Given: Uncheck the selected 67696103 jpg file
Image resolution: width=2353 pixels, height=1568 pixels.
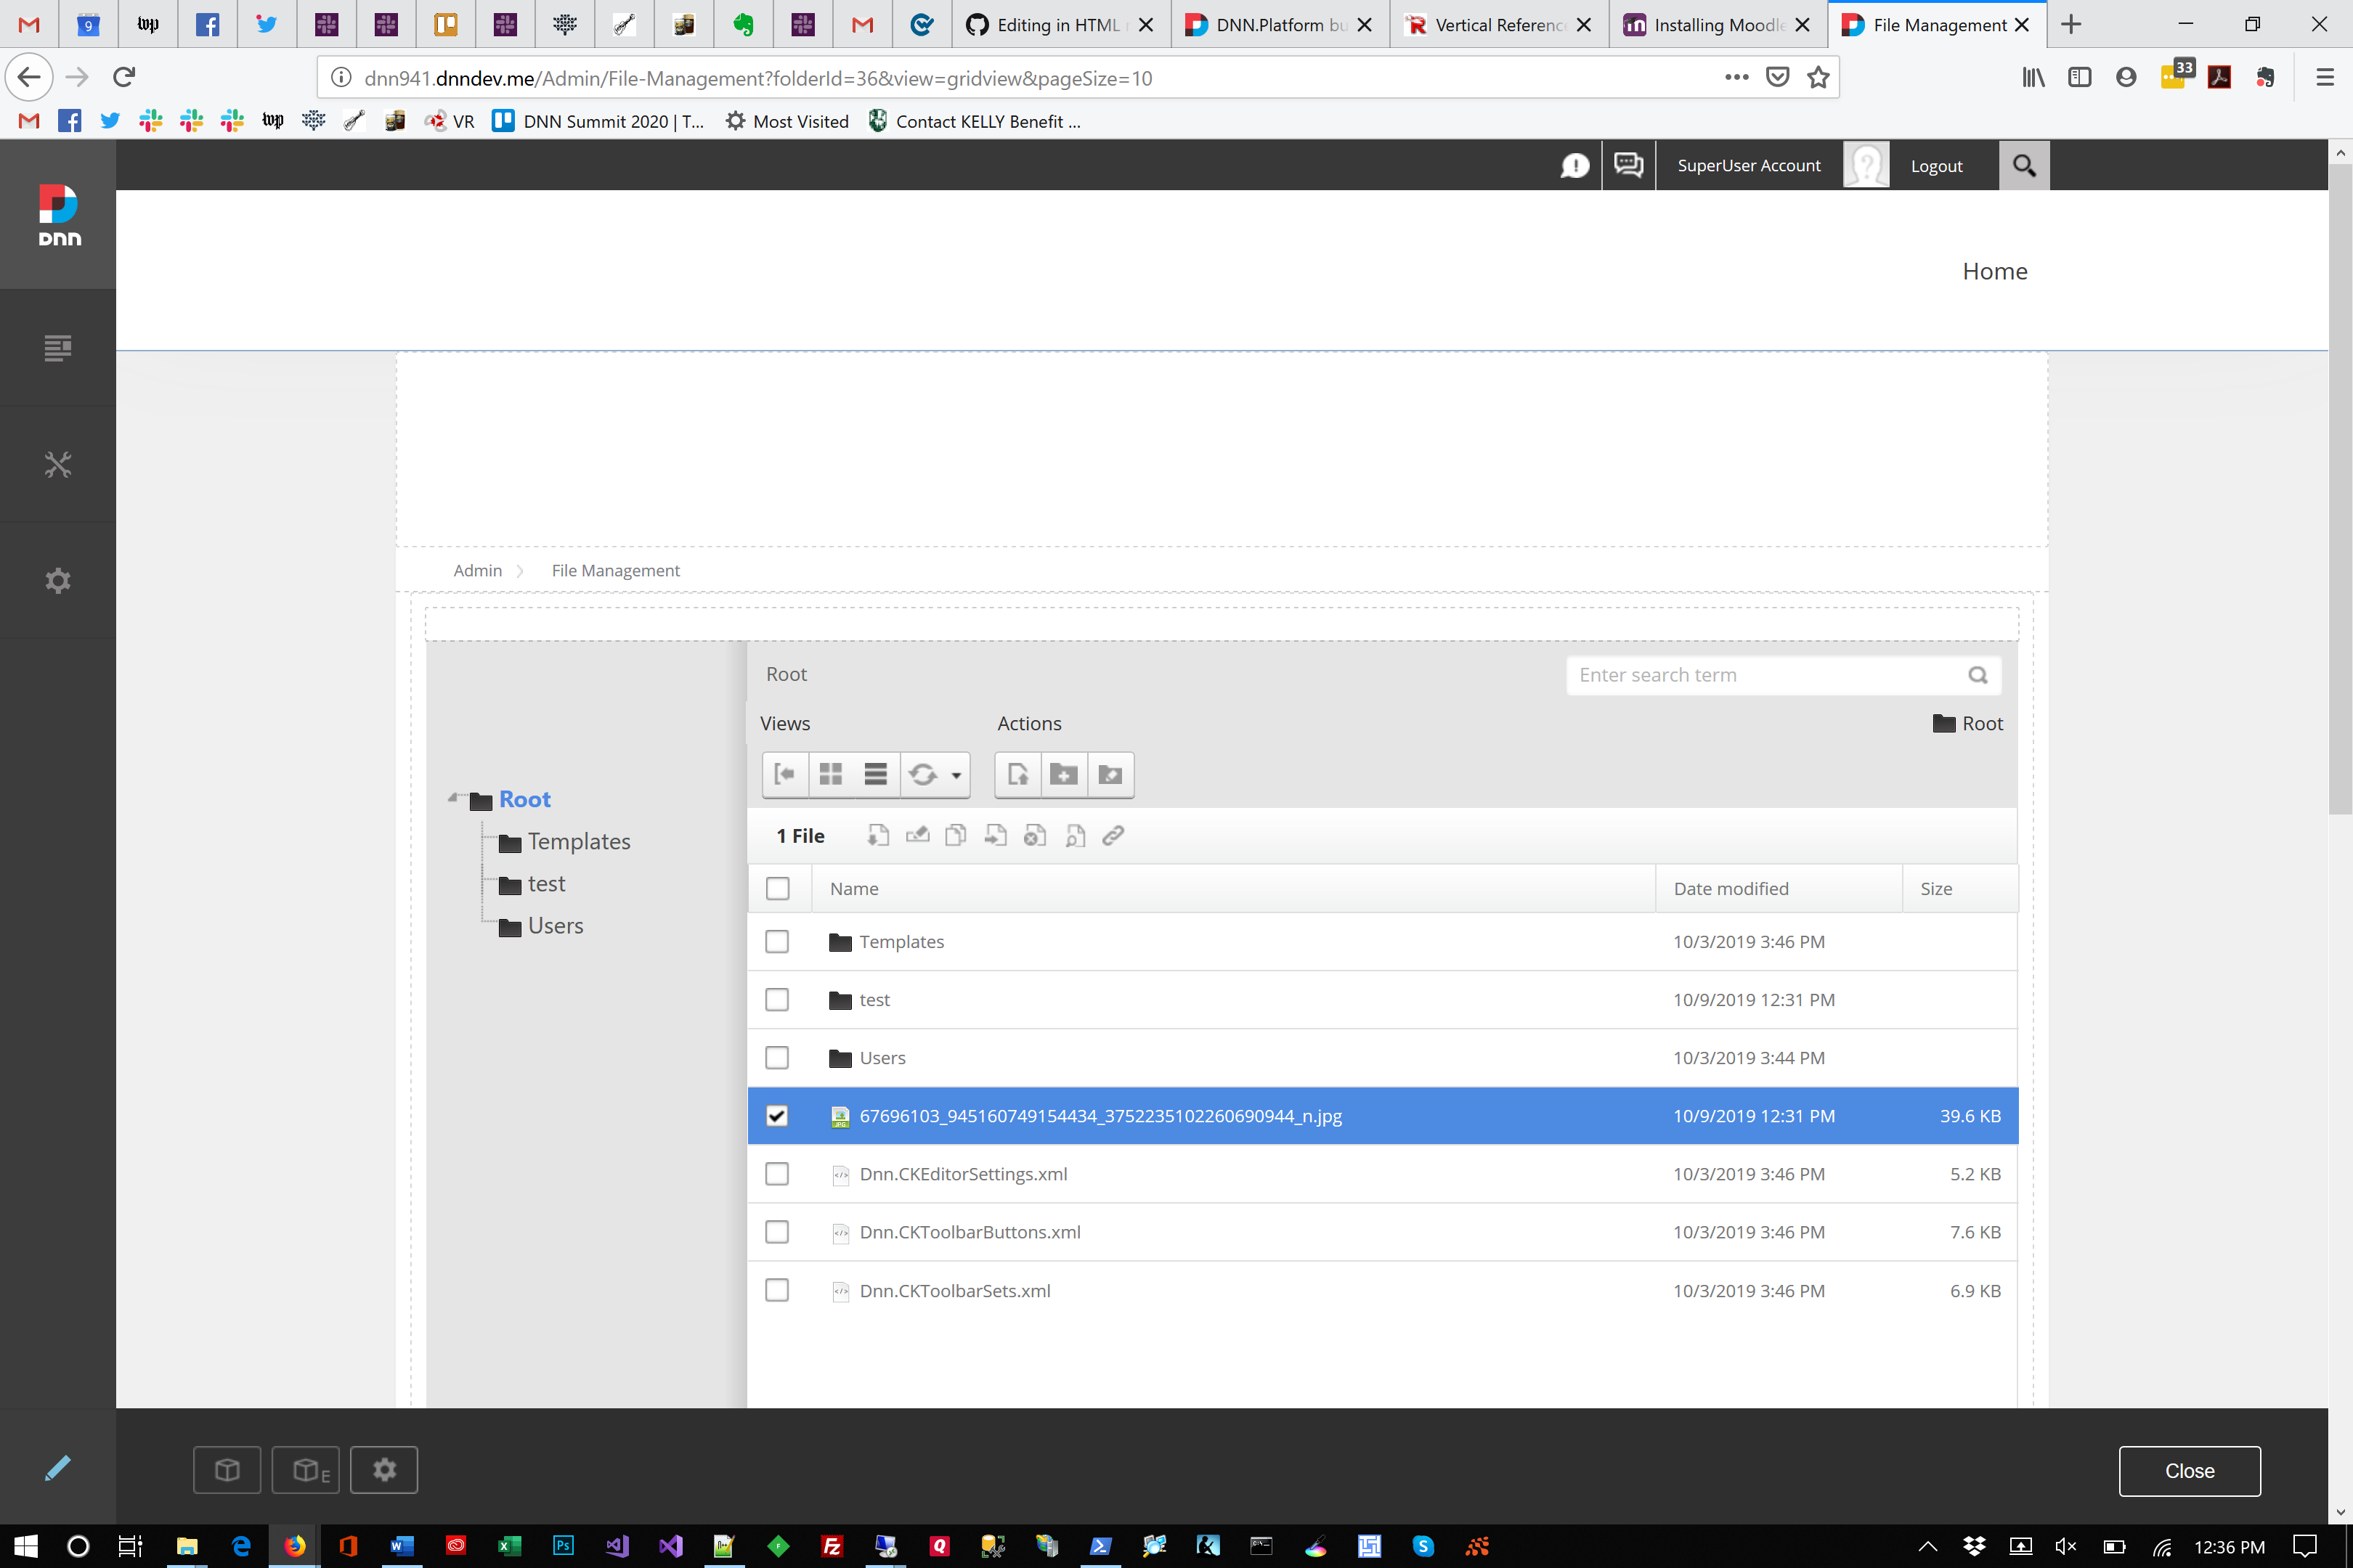Looking at the screenshot, I should [777, 1116].
